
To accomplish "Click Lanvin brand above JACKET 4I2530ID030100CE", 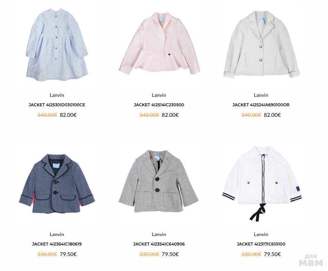I will pyautogui.click(x=57, y=95).
